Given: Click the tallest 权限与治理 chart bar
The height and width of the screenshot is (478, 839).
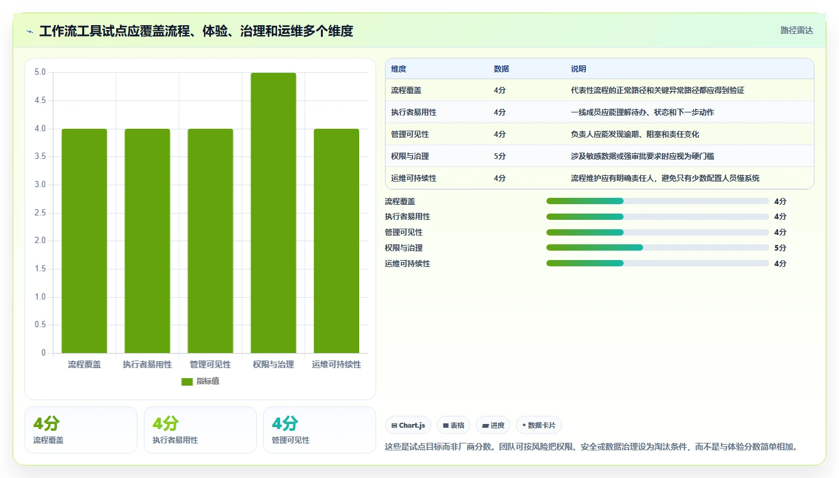Looking at the screenshot, I should coord(273,213).
